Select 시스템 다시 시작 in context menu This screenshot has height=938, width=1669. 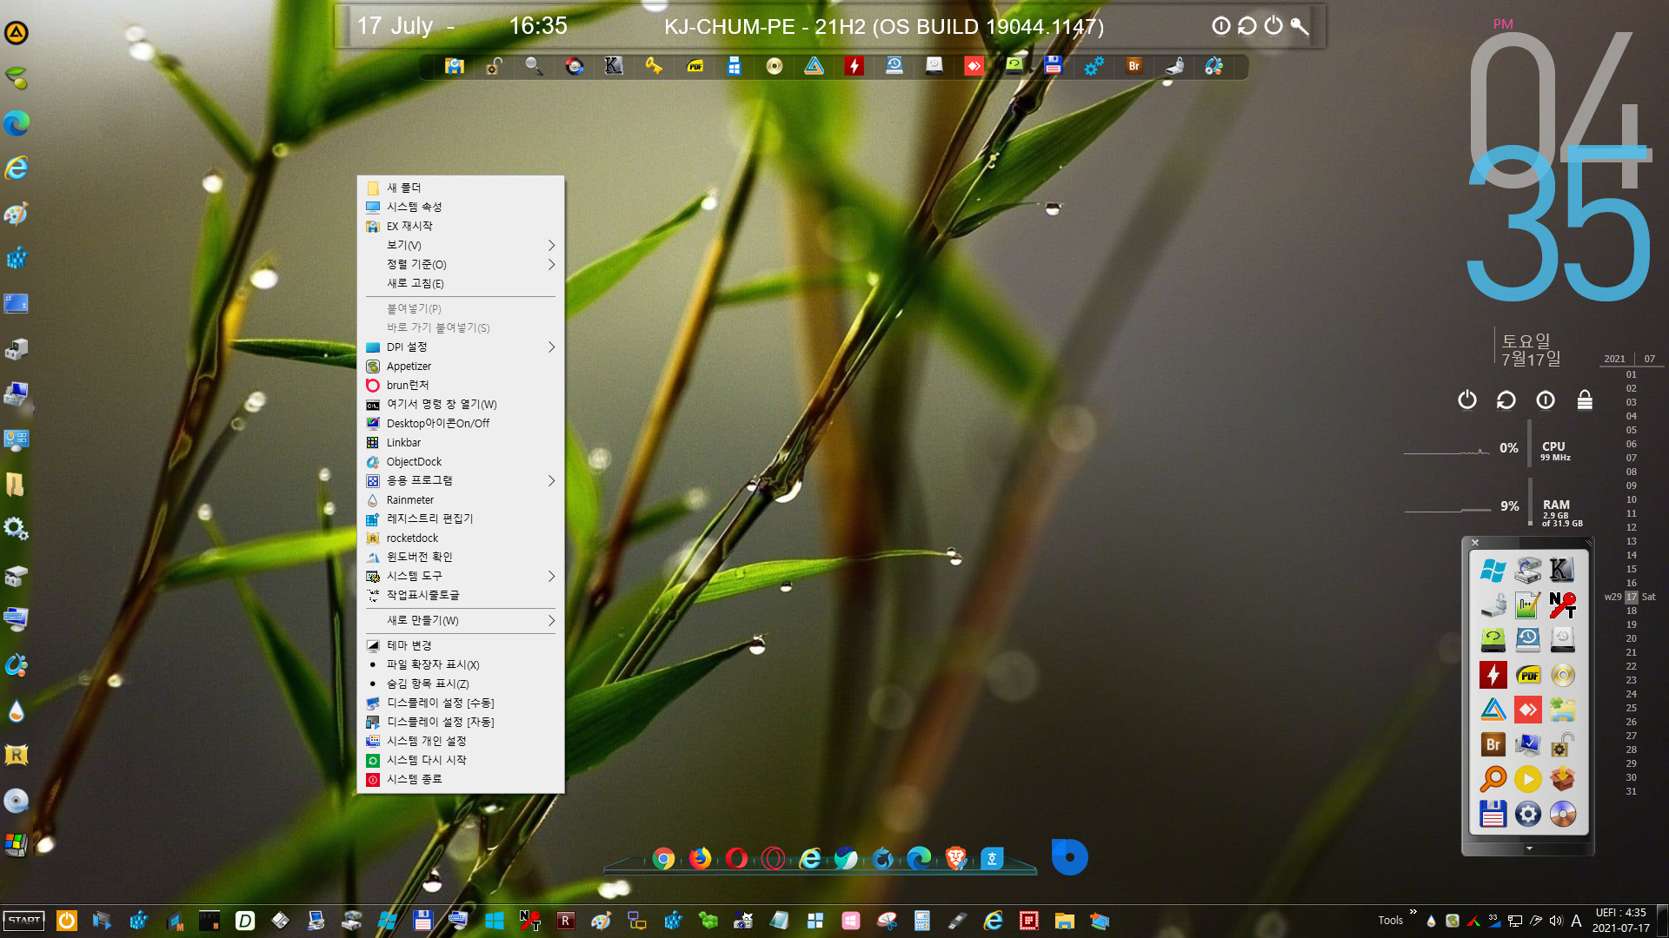point(461,760)
